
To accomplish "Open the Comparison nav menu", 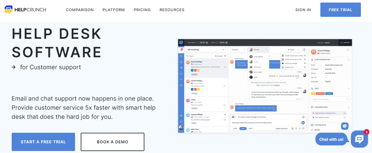I will [80, 10].
